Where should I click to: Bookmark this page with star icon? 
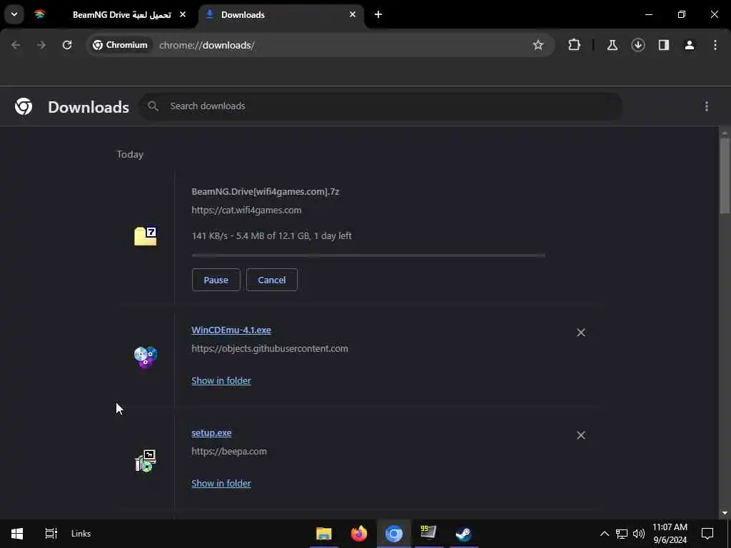click(538, 45)
